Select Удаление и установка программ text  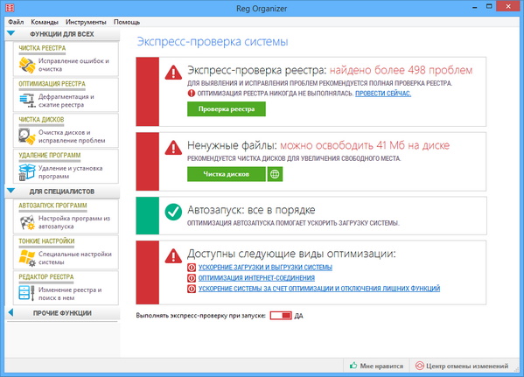point(71,172)
